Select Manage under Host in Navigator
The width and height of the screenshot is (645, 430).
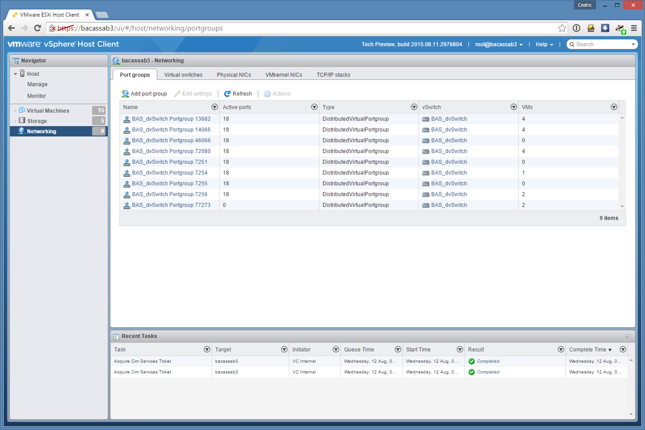pos(37,84)
